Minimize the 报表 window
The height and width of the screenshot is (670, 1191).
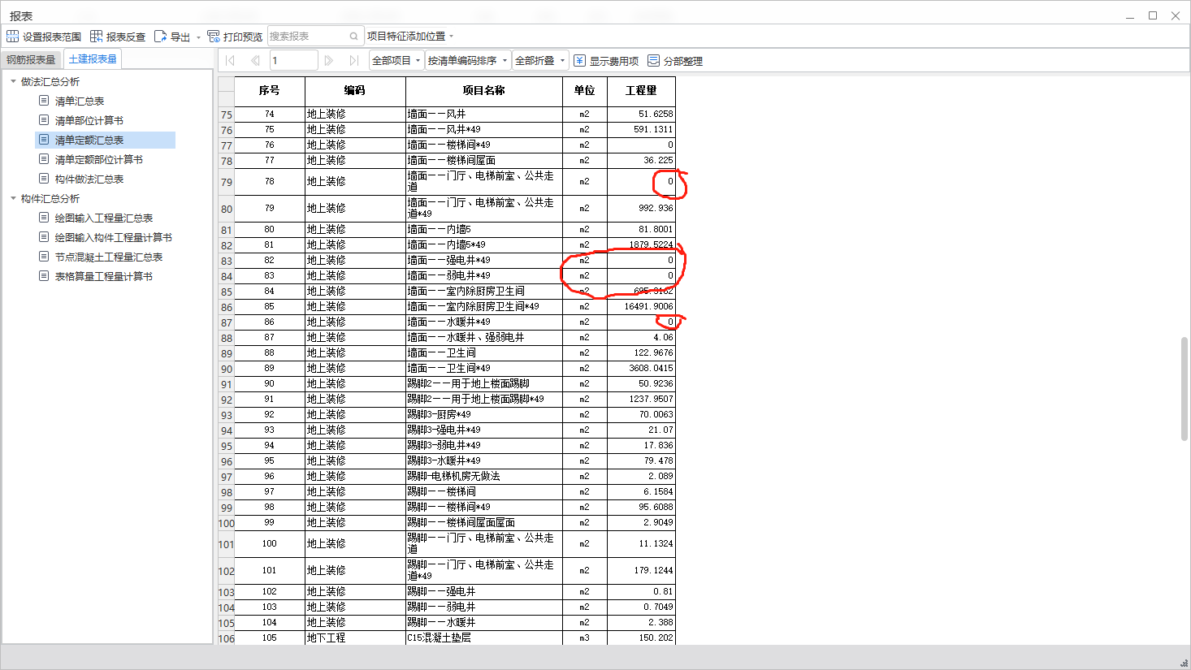pyautogui.click(x=1130, y=15)
